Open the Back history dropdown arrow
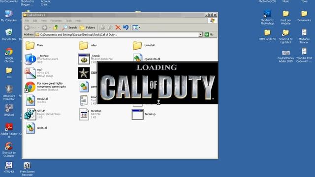The image size is (315, 177). click(39, 28)
